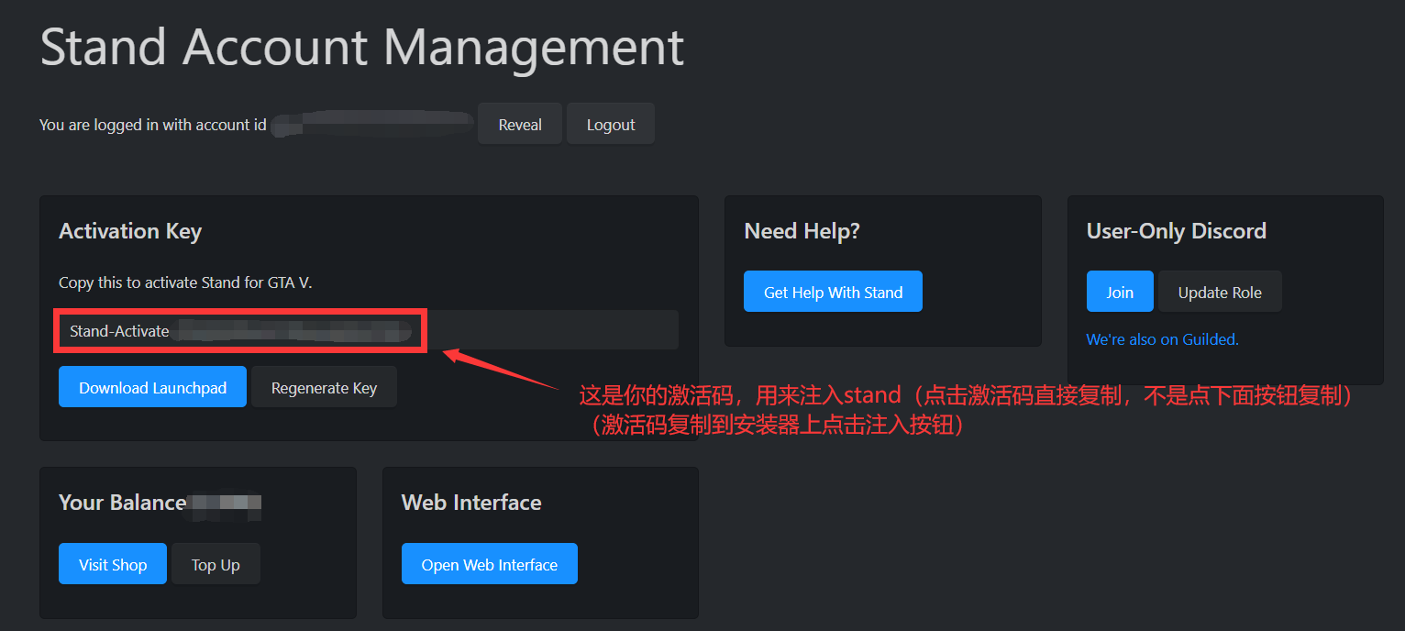This screenshot has width=1405, height=631.
Task: Visit the Shop from Your Balance
Action: [x=113, y=564]
